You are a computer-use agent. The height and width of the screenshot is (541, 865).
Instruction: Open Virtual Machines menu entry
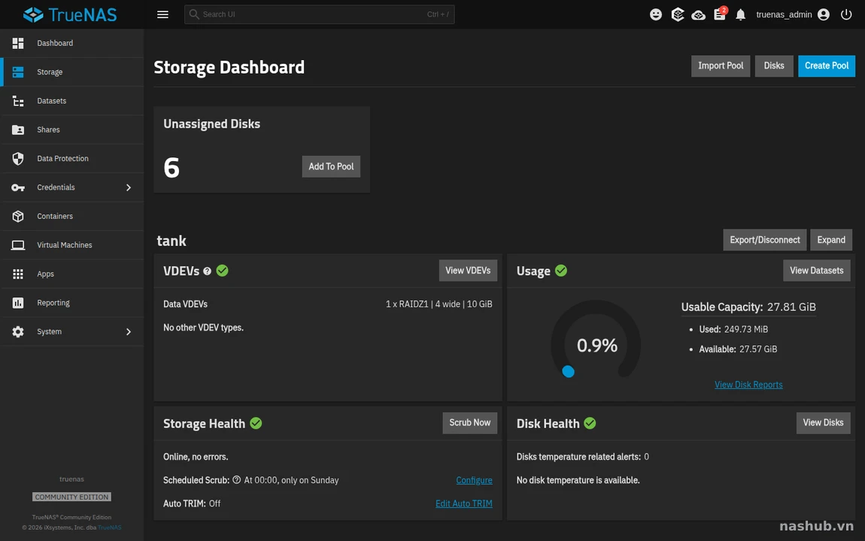[72, 245]
